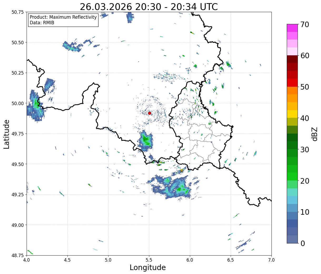Screen dimensions: 321x274
Task: Click the 'Longitude' axis label
Action: coord(148,267)
